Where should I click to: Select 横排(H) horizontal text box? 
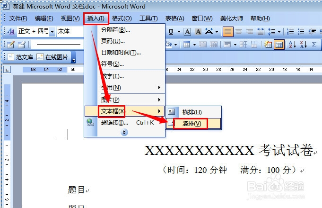click(x=193, y=112)
